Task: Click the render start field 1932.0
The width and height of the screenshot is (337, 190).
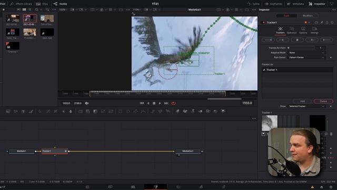Action: coord(66,103)
